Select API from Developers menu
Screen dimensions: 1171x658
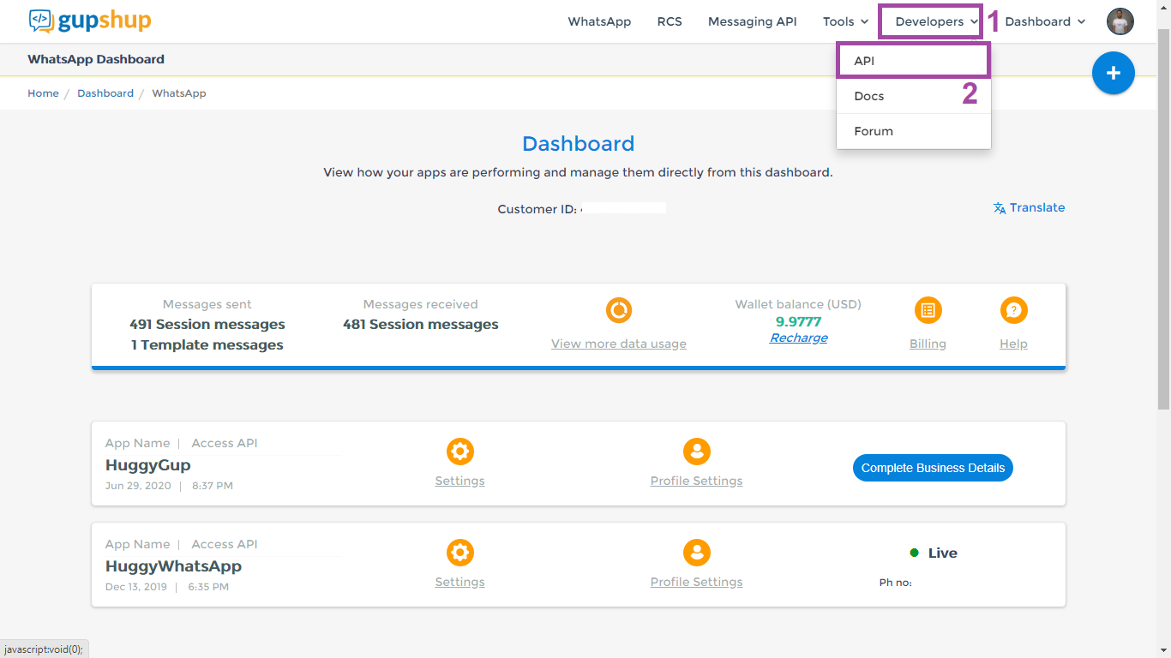914,61
